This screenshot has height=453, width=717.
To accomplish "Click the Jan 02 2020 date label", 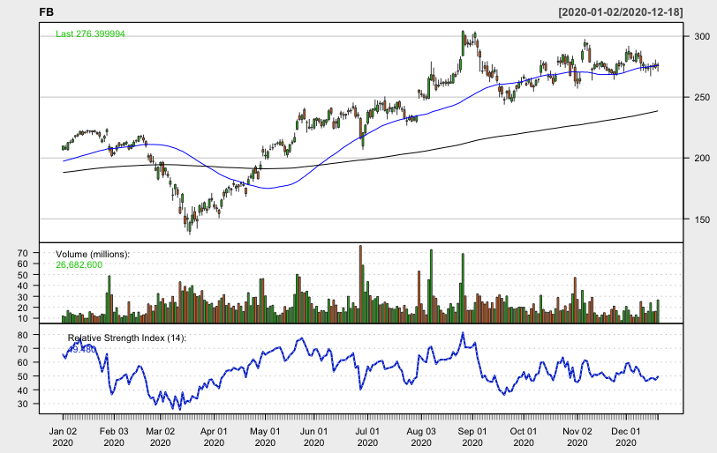I will (x=63, y=436).
